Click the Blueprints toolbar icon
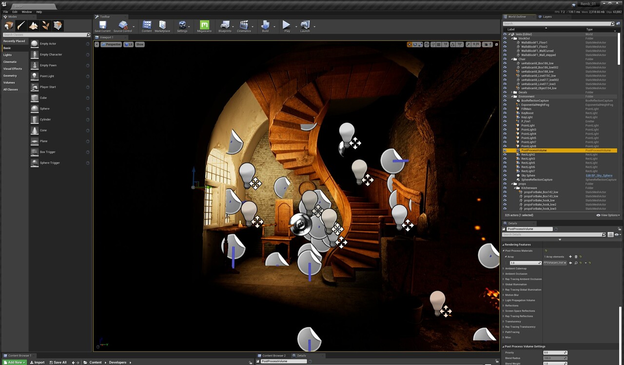The width and height of the screenshot is (624, 365). click(x=225, y=26)
